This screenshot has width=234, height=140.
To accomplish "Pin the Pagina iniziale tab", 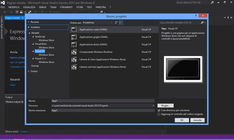I will [x=22, y=18].
